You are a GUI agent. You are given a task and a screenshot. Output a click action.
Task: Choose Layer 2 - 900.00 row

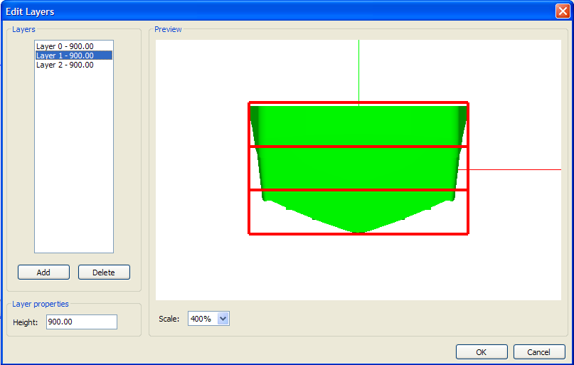click(x=73, y=65)
